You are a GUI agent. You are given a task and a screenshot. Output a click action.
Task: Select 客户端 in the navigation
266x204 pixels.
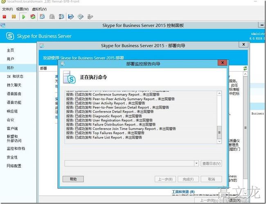[x=12, y=129]
